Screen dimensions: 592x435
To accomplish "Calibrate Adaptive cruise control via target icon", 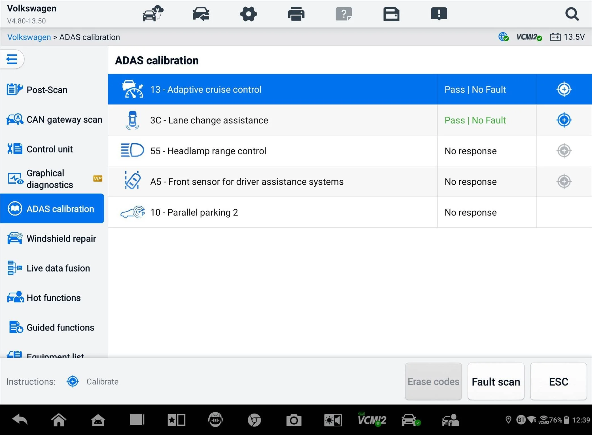I will point(564,89).
